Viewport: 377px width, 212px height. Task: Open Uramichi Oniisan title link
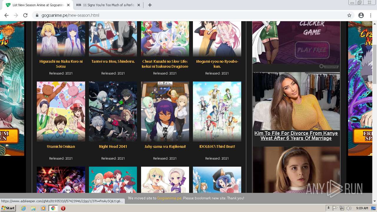(x=61, y=146)
